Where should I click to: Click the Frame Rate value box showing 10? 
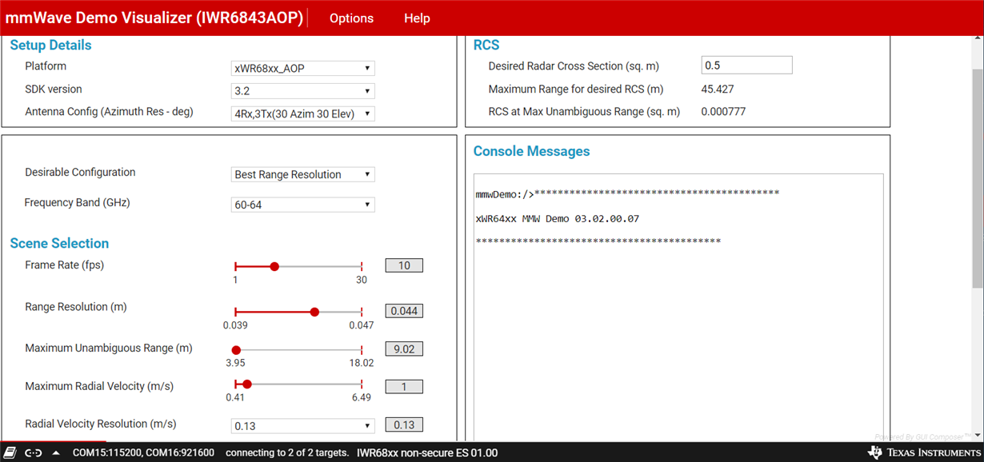(404, 265)
